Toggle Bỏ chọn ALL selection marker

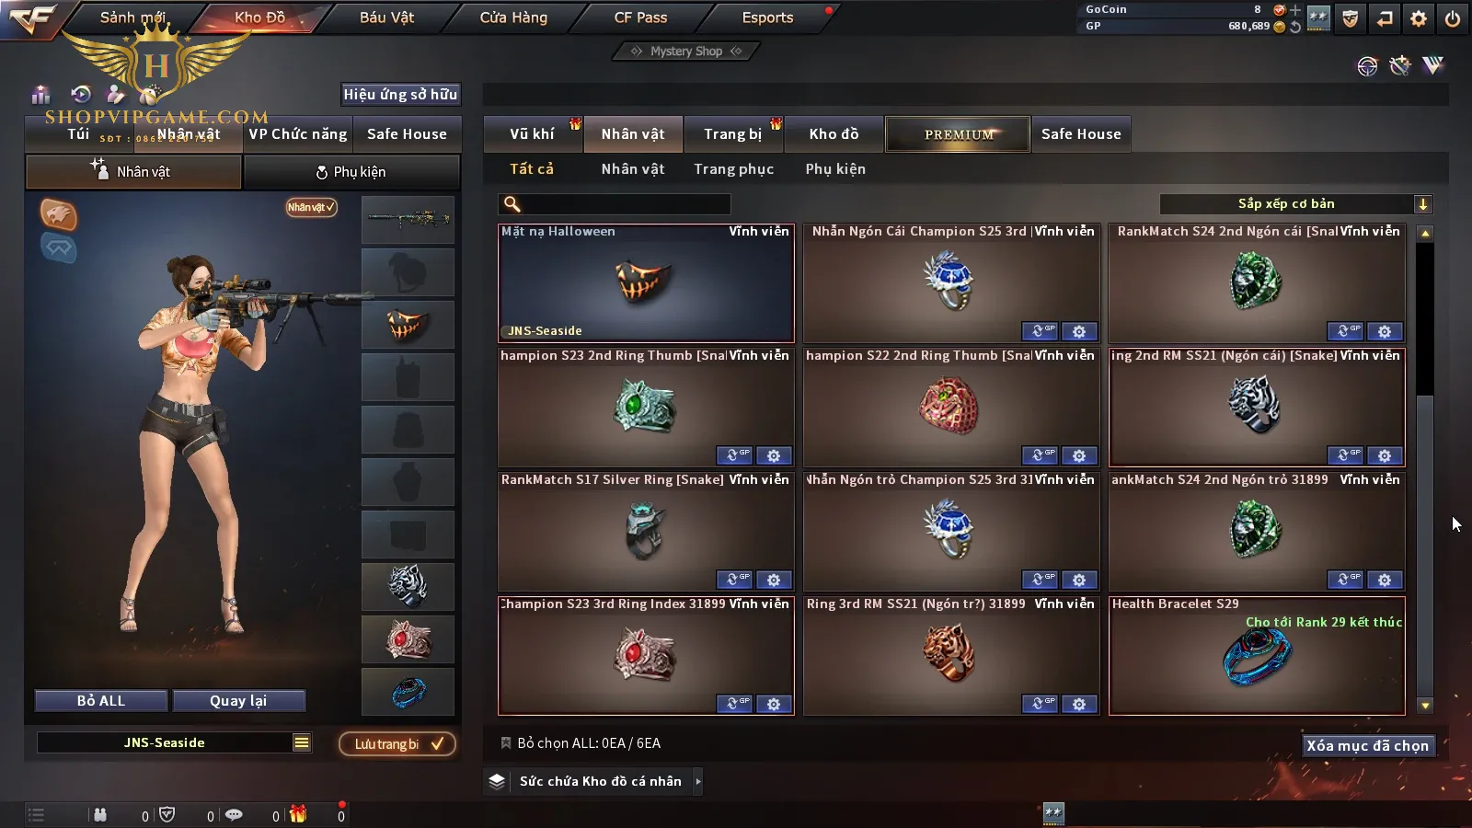(505, 742)
